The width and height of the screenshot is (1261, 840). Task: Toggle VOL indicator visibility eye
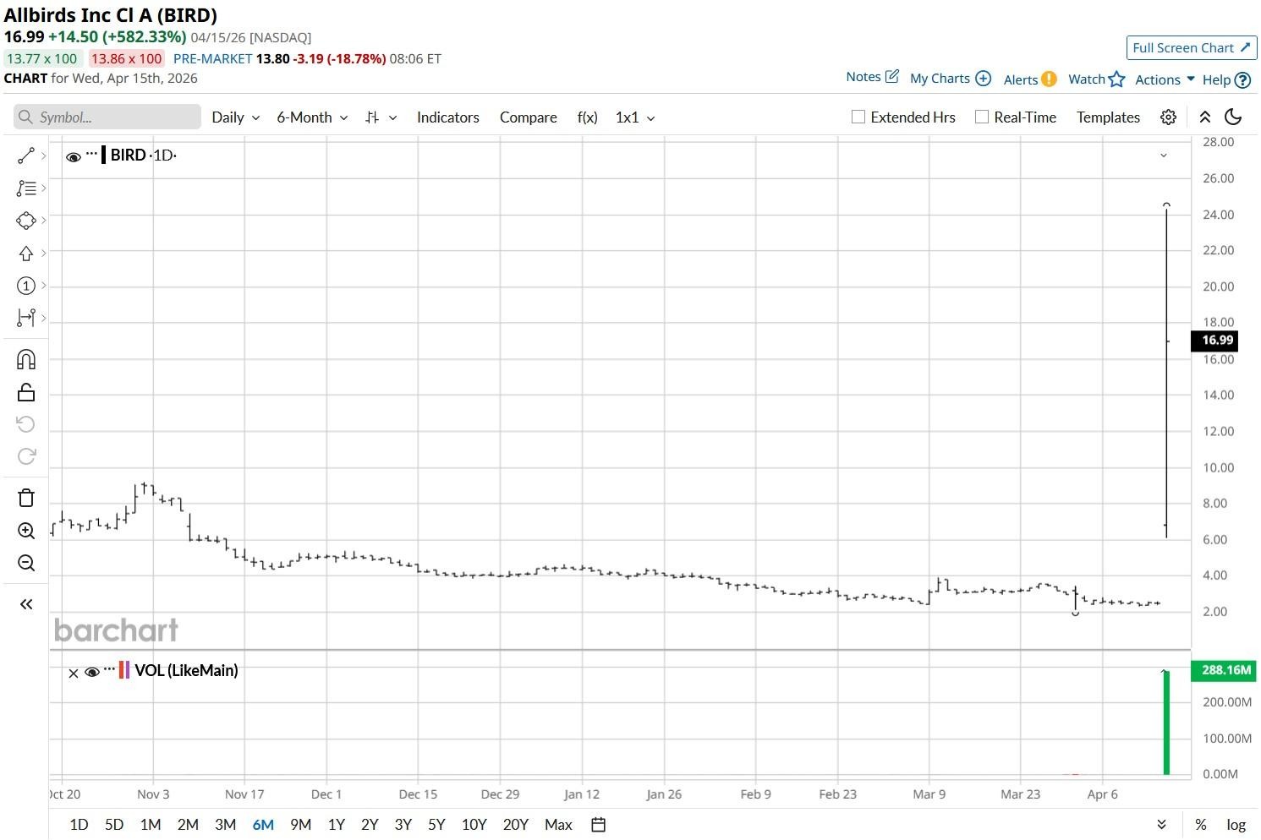pyautogui.click(x=92, y=672)
